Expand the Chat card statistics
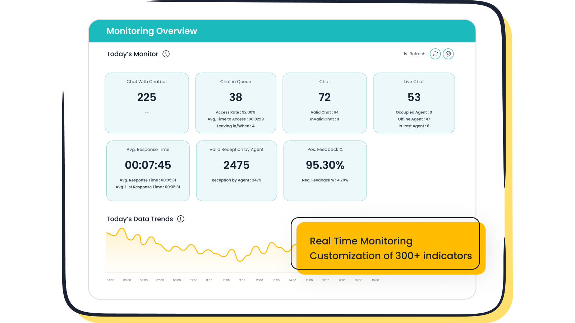The image size is (575, 323). (325, 103)
